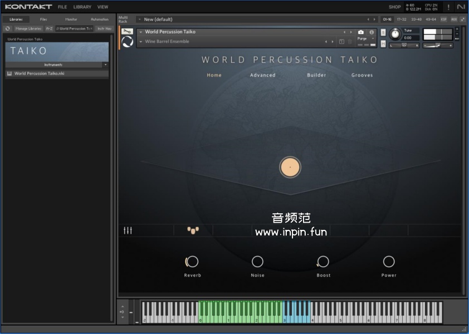The height and width of the screenshot is (334, 469).
Task: Click the piano icon next to World Percussion Taiko.nki
Action: 9,73
